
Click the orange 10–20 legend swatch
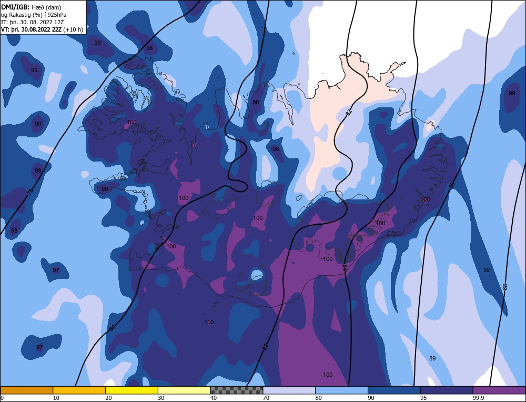point(79,390)
